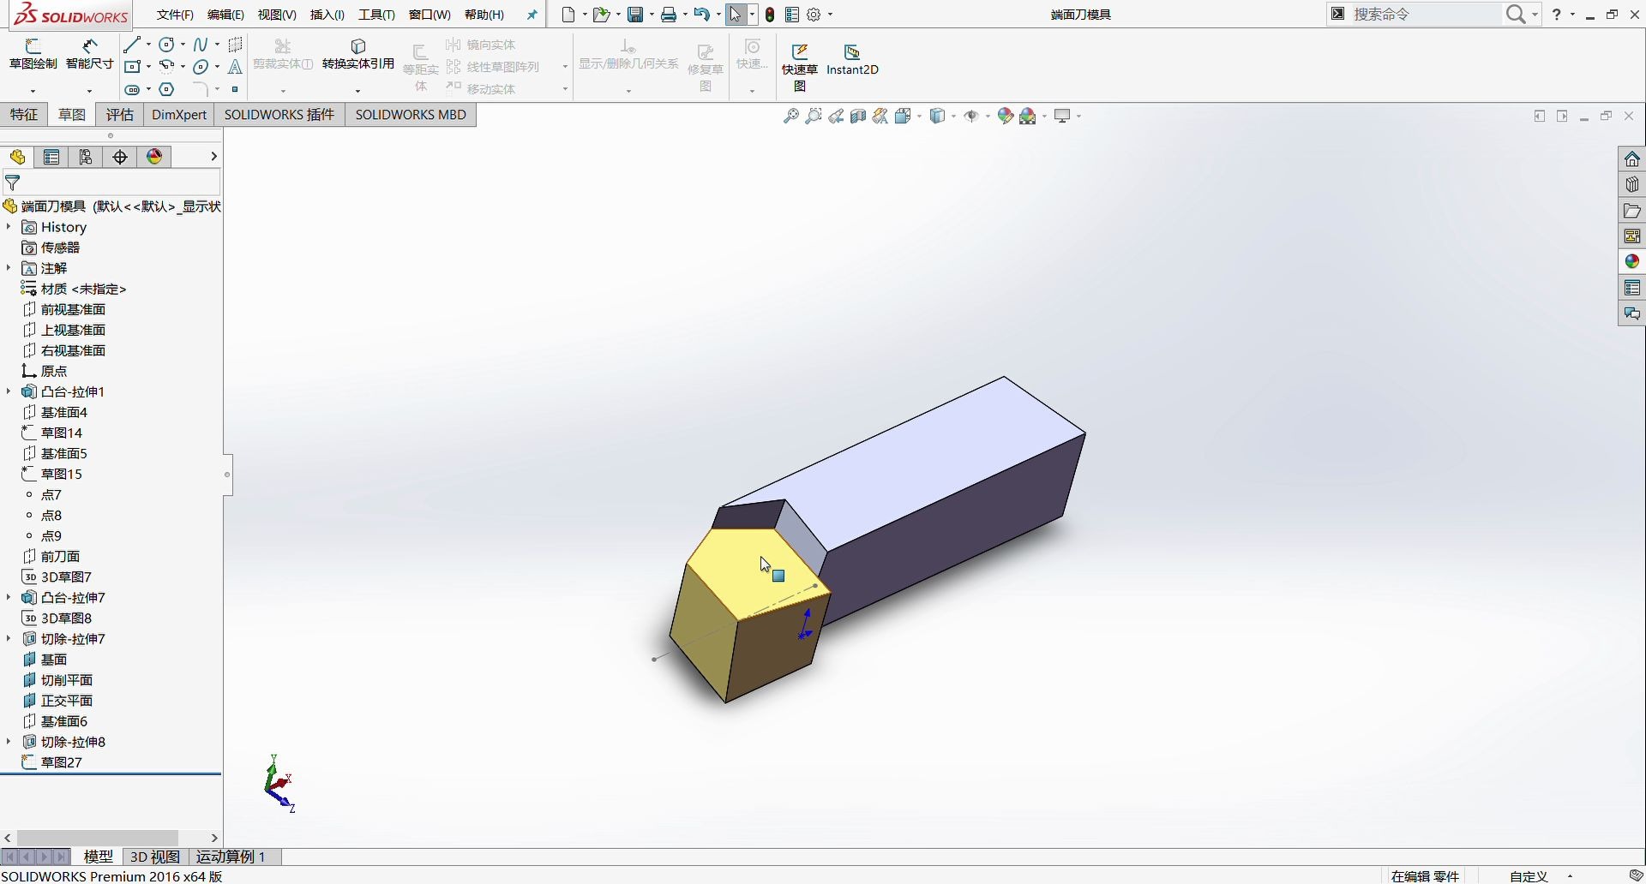The width and height of the screenshot is (1646, 884).
Task: Click the New document icon
Action: (x=568, y=15)
